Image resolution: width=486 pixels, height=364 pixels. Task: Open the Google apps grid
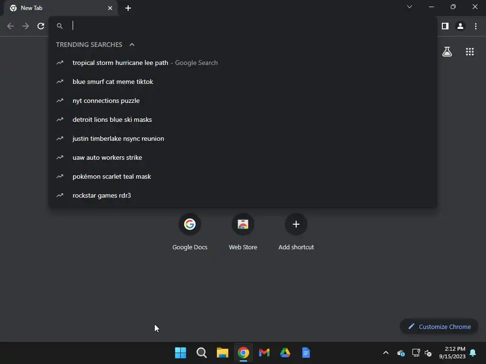(x=469, y=52)
